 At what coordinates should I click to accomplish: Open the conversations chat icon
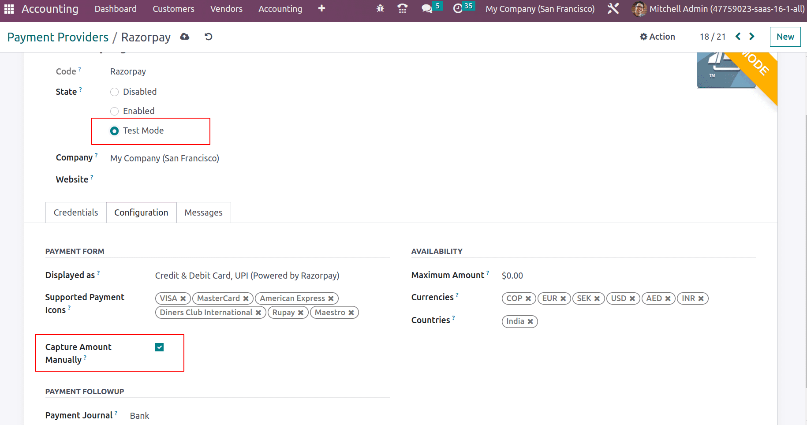coord(426,8)
